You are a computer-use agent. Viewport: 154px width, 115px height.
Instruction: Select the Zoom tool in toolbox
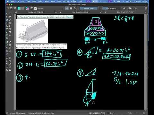(x=7, y=70)
